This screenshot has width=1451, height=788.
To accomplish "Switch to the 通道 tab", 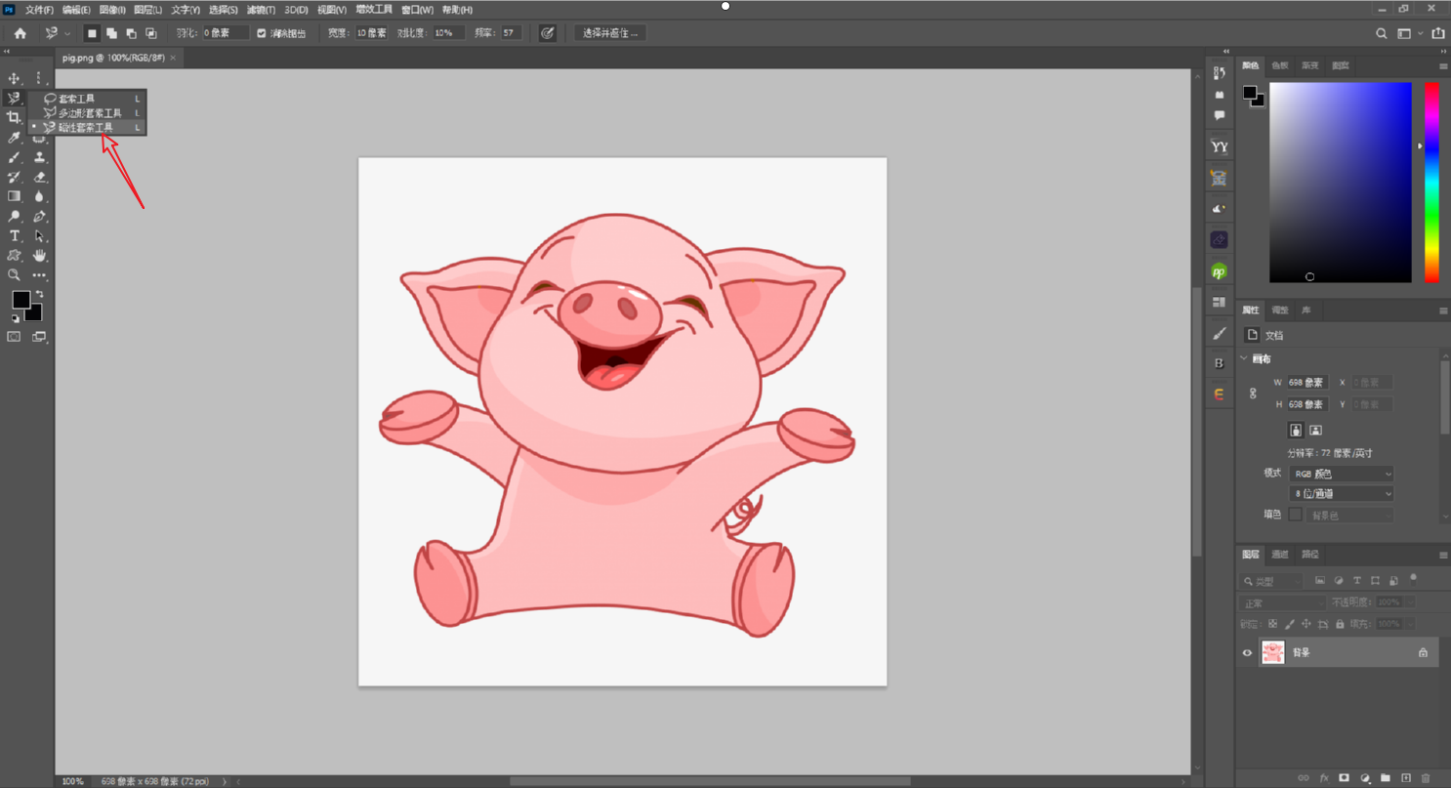I will coord(1280,555).
